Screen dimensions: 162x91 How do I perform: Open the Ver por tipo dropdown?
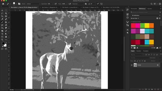click(135, 18)
